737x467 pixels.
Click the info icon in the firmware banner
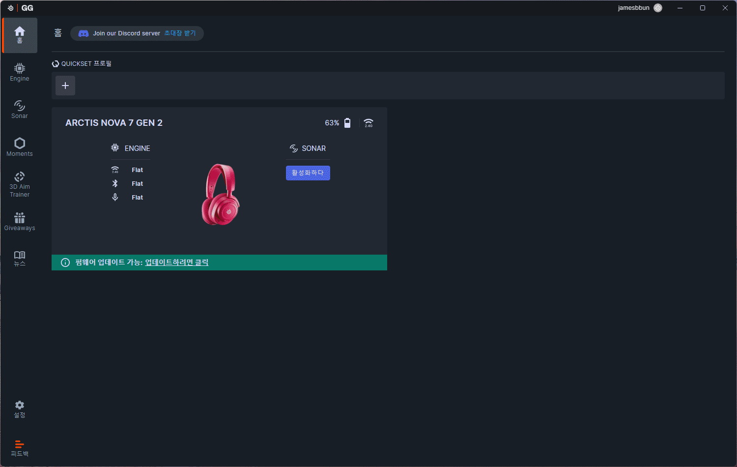tap(65, 263)
